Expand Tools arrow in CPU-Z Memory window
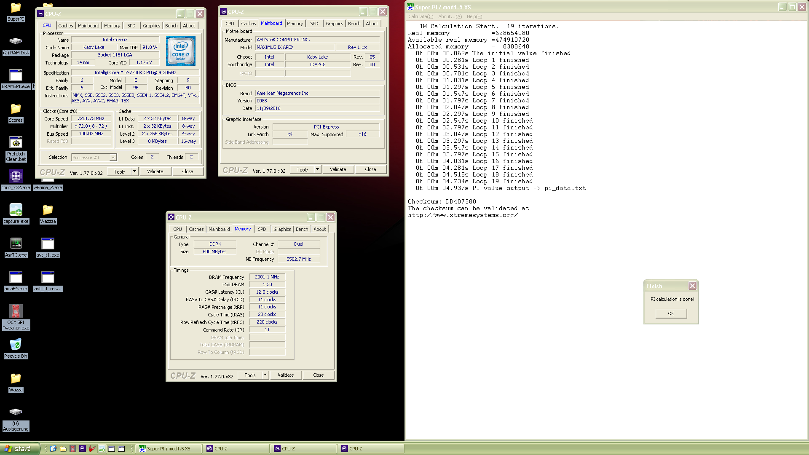809x455 pixels. click(x=265, y=375)
